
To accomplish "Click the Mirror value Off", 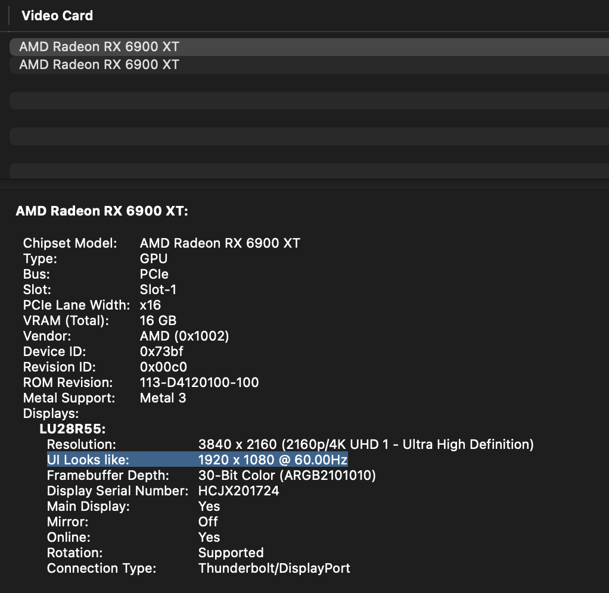I will pos(208,522).
